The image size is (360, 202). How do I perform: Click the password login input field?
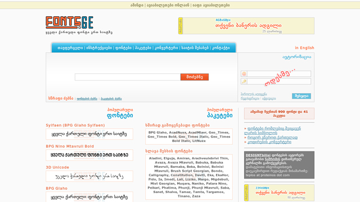[279, 81]
